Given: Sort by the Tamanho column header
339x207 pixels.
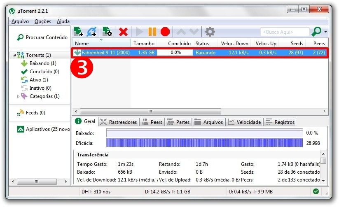Looking at the screenshot, I should (x=144, y=44).
